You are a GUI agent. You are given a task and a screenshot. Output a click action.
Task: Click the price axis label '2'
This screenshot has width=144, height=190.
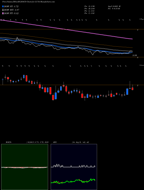coord(138,85)
